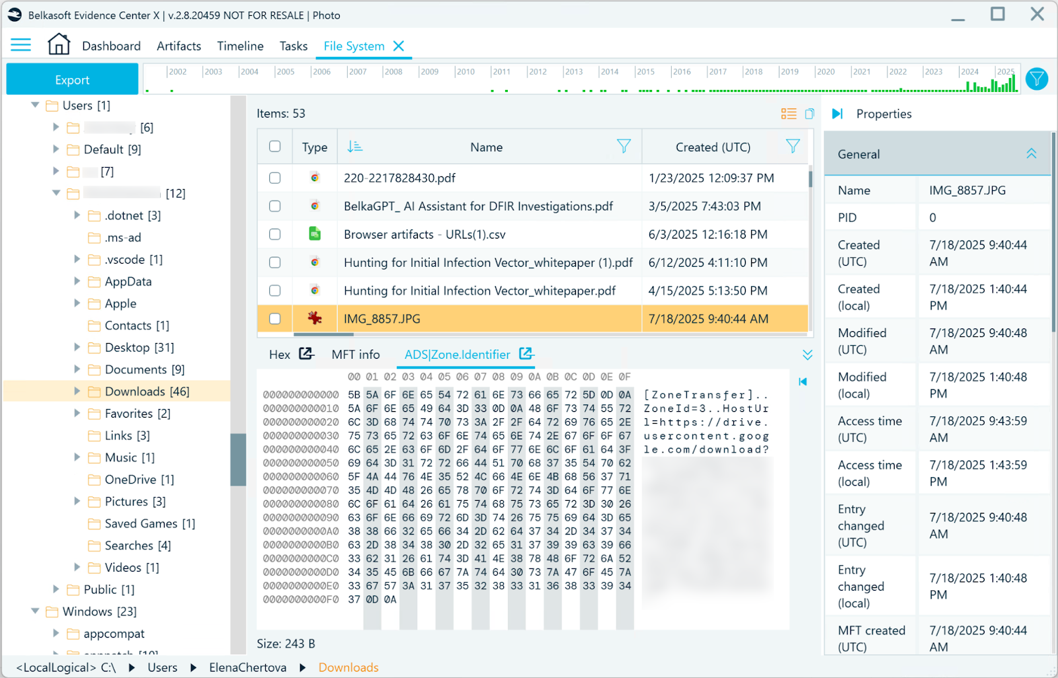Viewport: 1058px width, 678px height.
Task: Switch to list view layout icon
Action: (x=789, y=114)
